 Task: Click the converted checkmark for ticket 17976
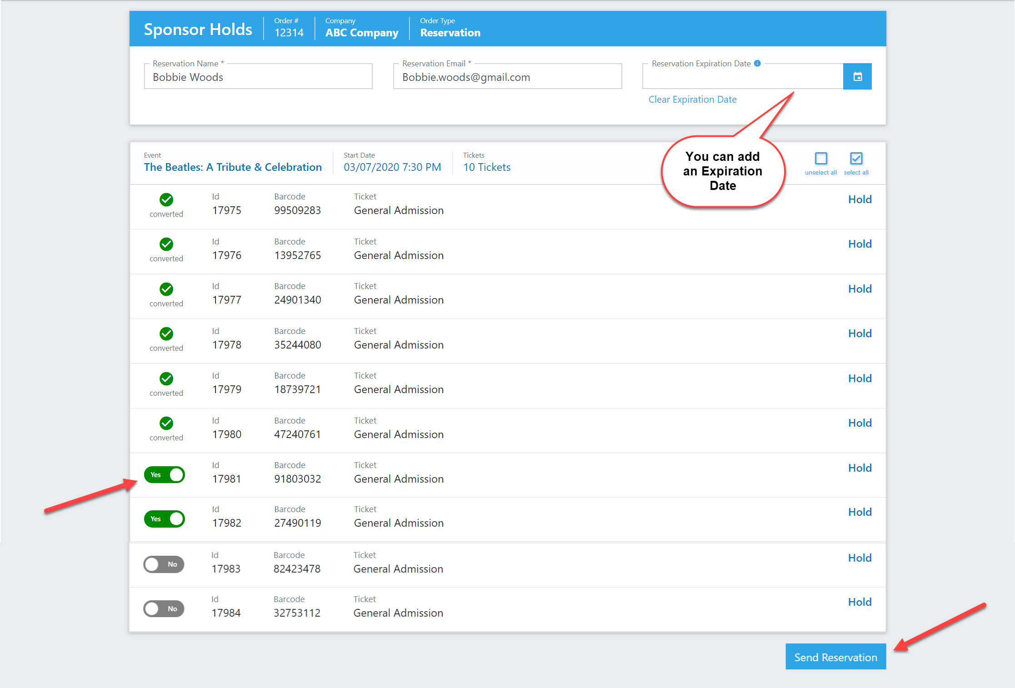tap(166, 244)
